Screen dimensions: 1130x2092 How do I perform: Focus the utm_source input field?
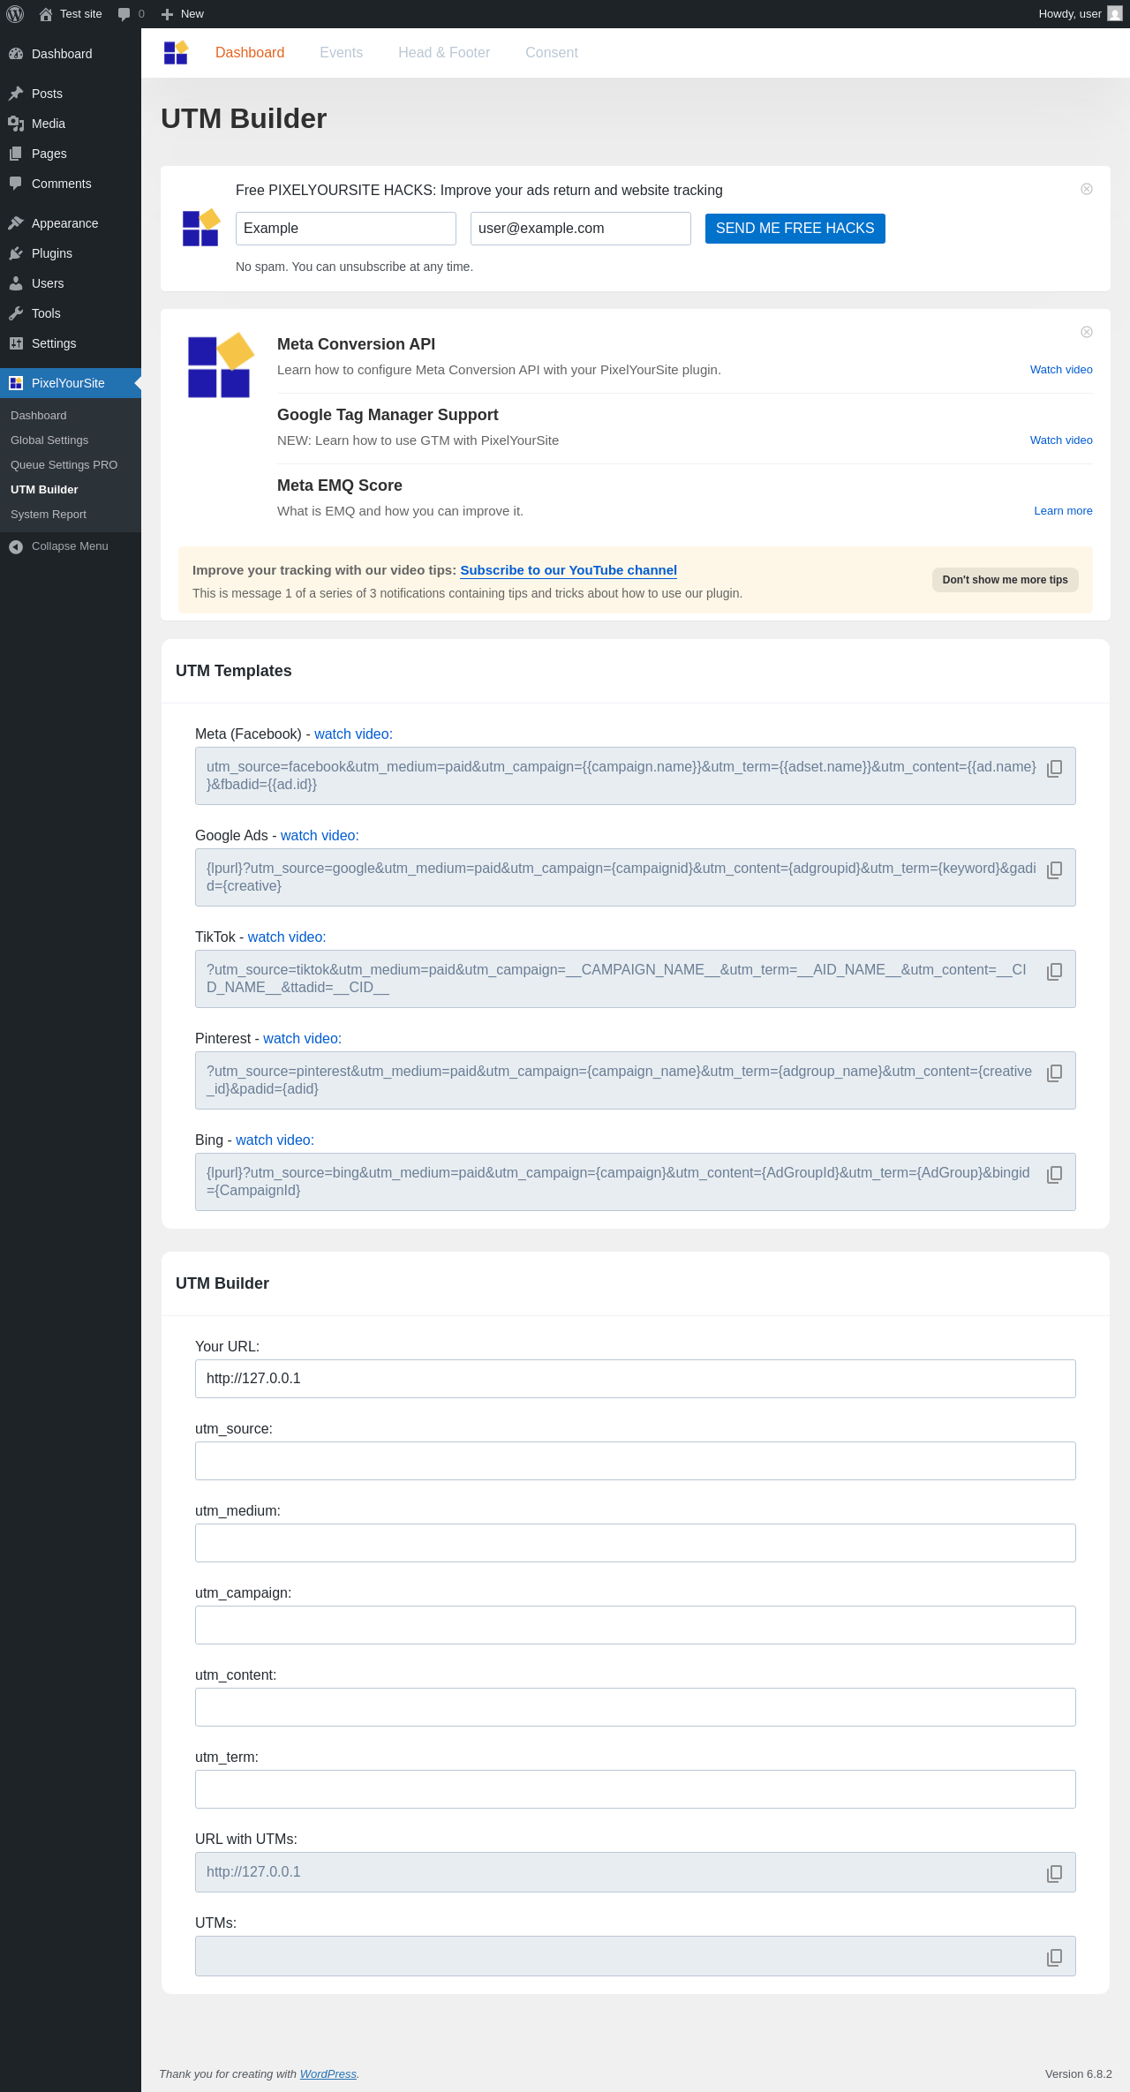click(x=636, y=1461)
